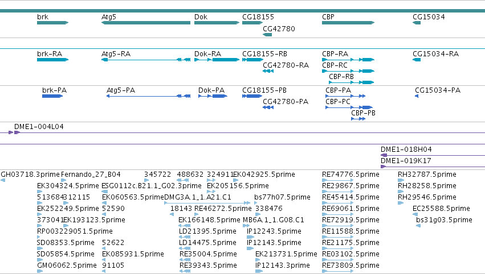The width and height of the screenshot is (485, 274).
Task: Click the RE74776.5prime EST label
Action: (x=350, y=175)
